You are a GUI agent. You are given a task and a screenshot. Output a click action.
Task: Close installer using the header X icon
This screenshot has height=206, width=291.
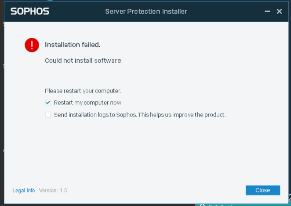click(x=279, y=11)
